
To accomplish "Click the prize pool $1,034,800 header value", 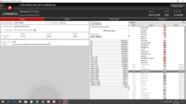I will (x=178, y=15).
